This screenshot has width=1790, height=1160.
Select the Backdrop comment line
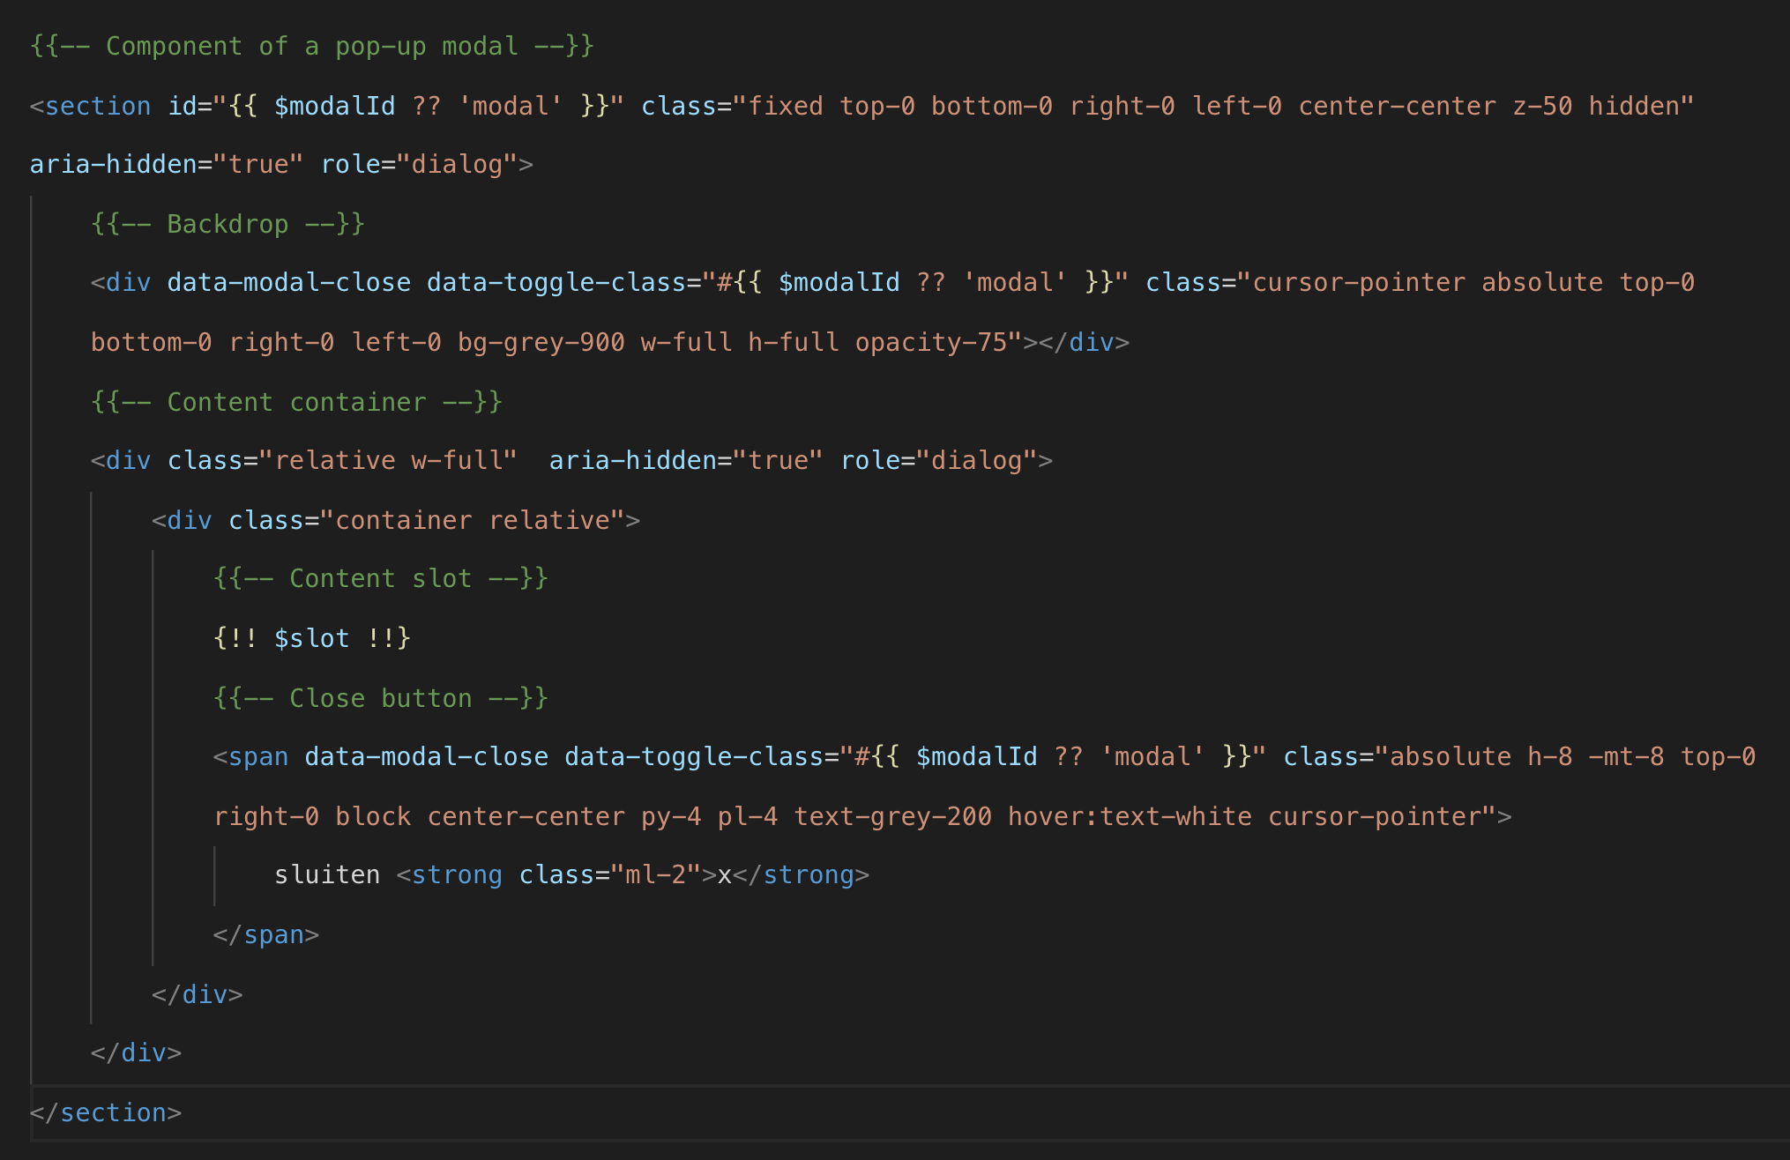coord(227,223)
